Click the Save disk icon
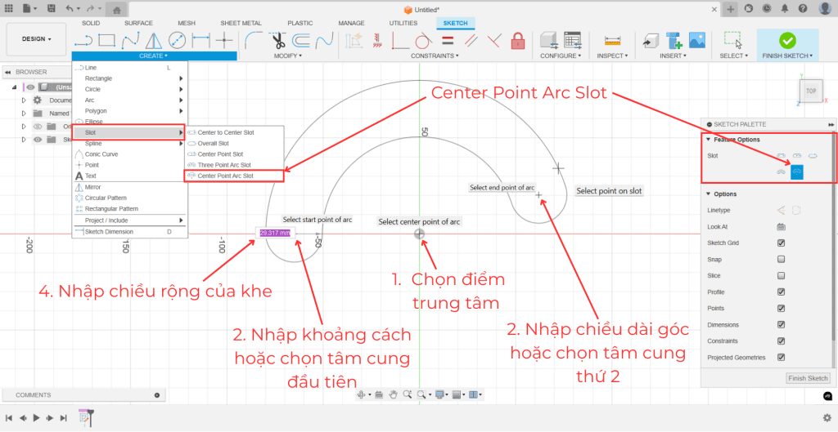Screen dimensions: 838x432 click(x=51, y=9)
